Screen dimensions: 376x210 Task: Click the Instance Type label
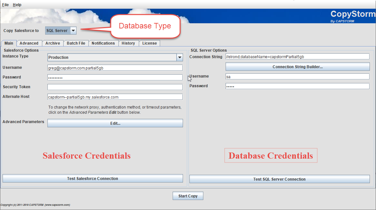[15, 56]
